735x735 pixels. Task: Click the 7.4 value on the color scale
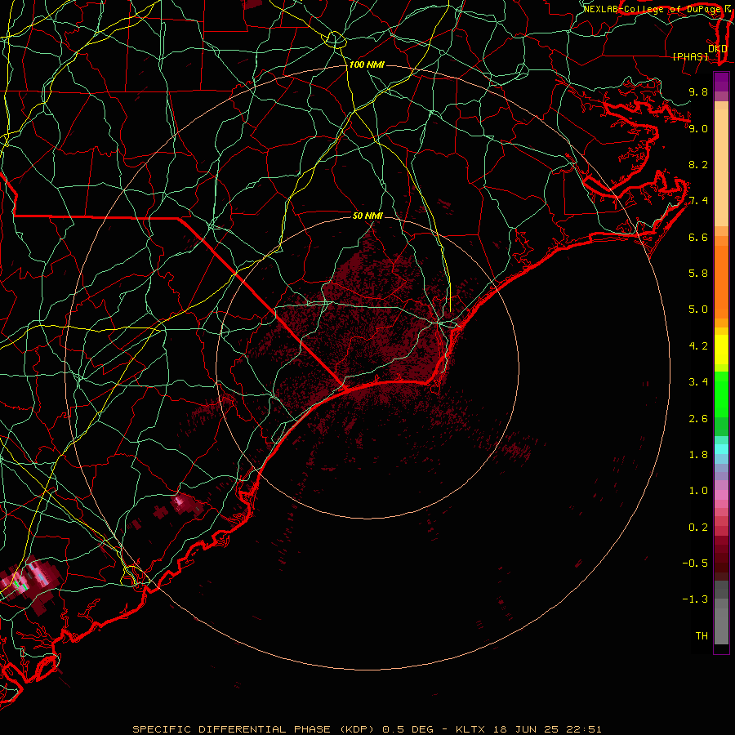pyautogui.click(x=698, y=201)
